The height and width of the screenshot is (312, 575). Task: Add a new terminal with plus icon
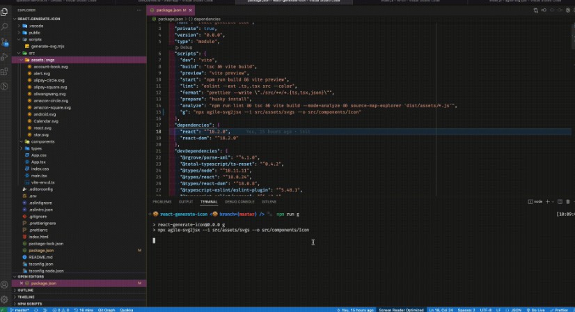pos(547,201)
